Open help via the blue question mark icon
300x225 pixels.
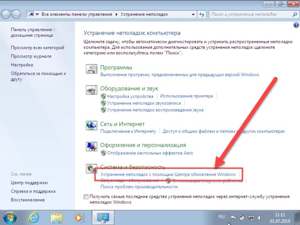[x=296, y=25]
